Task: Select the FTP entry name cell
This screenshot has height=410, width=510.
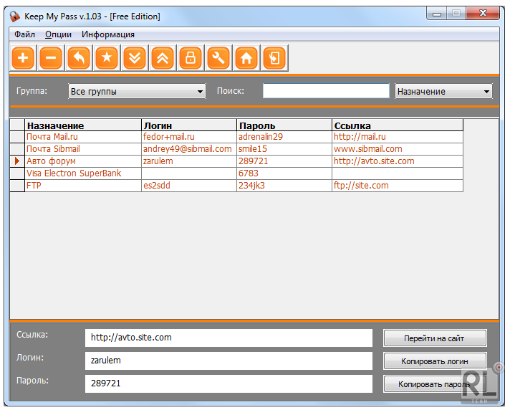Action: (x=83, y=186)
